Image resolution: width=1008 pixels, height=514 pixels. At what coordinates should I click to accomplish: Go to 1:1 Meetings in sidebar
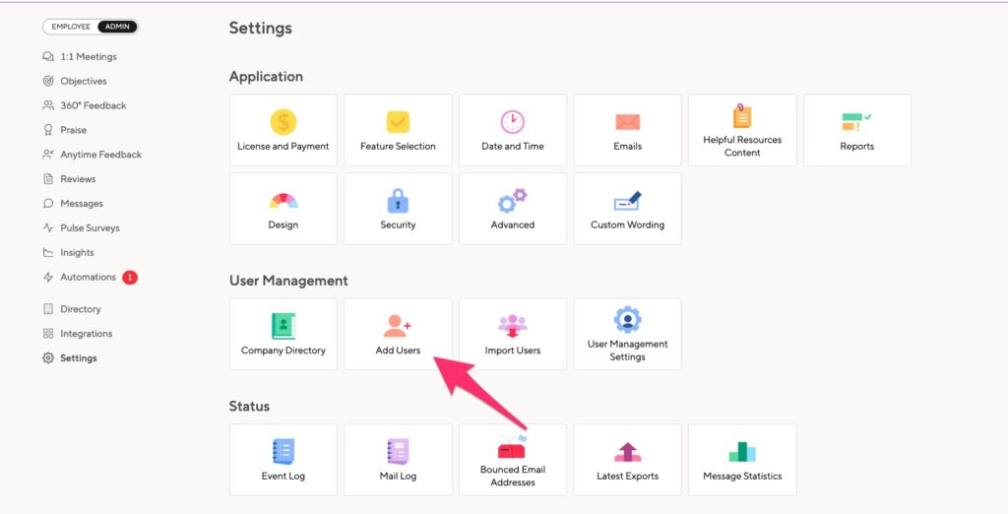[80, 56]
